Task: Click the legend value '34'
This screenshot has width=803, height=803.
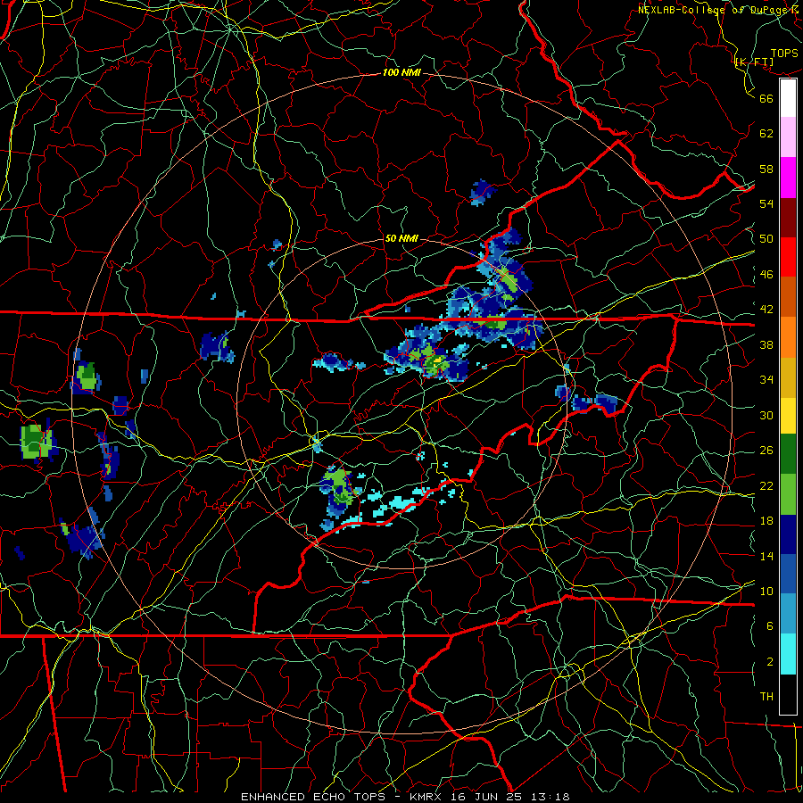Action: (766, 380)
